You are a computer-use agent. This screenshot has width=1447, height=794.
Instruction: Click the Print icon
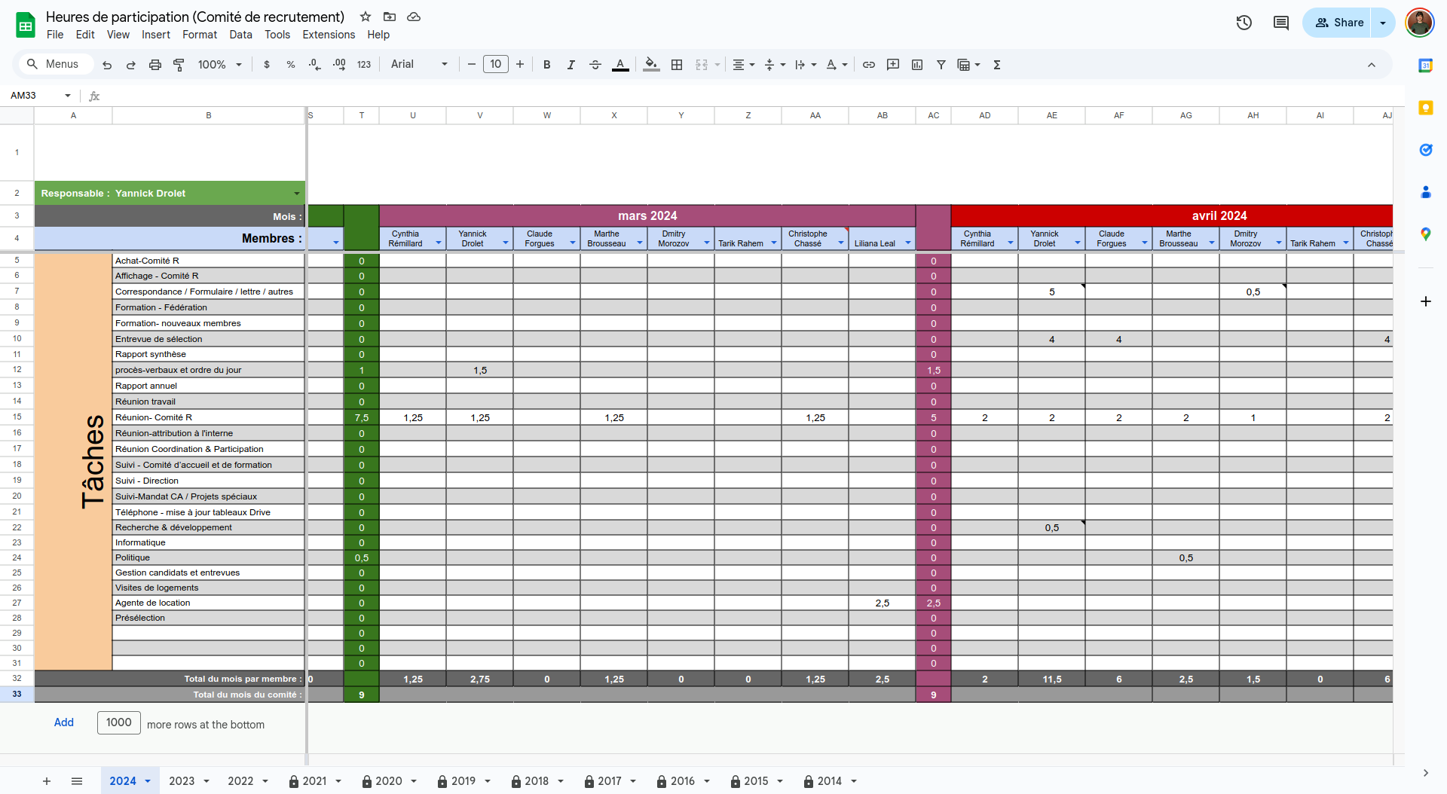[x=155, y=65]
